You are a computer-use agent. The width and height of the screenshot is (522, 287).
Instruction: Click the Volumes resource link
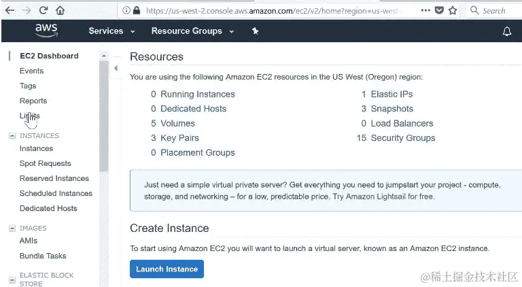(x=177, y=124)
